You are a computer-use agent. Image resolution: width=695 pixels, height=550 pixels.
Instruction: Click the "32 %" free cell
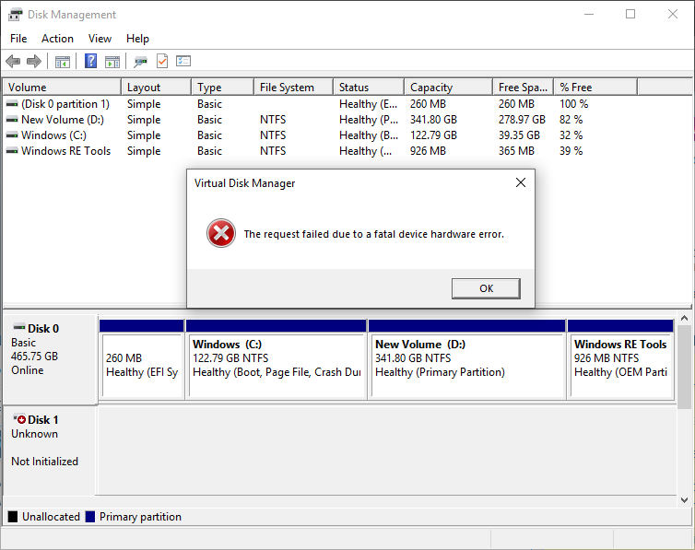(x=571, y=135)
